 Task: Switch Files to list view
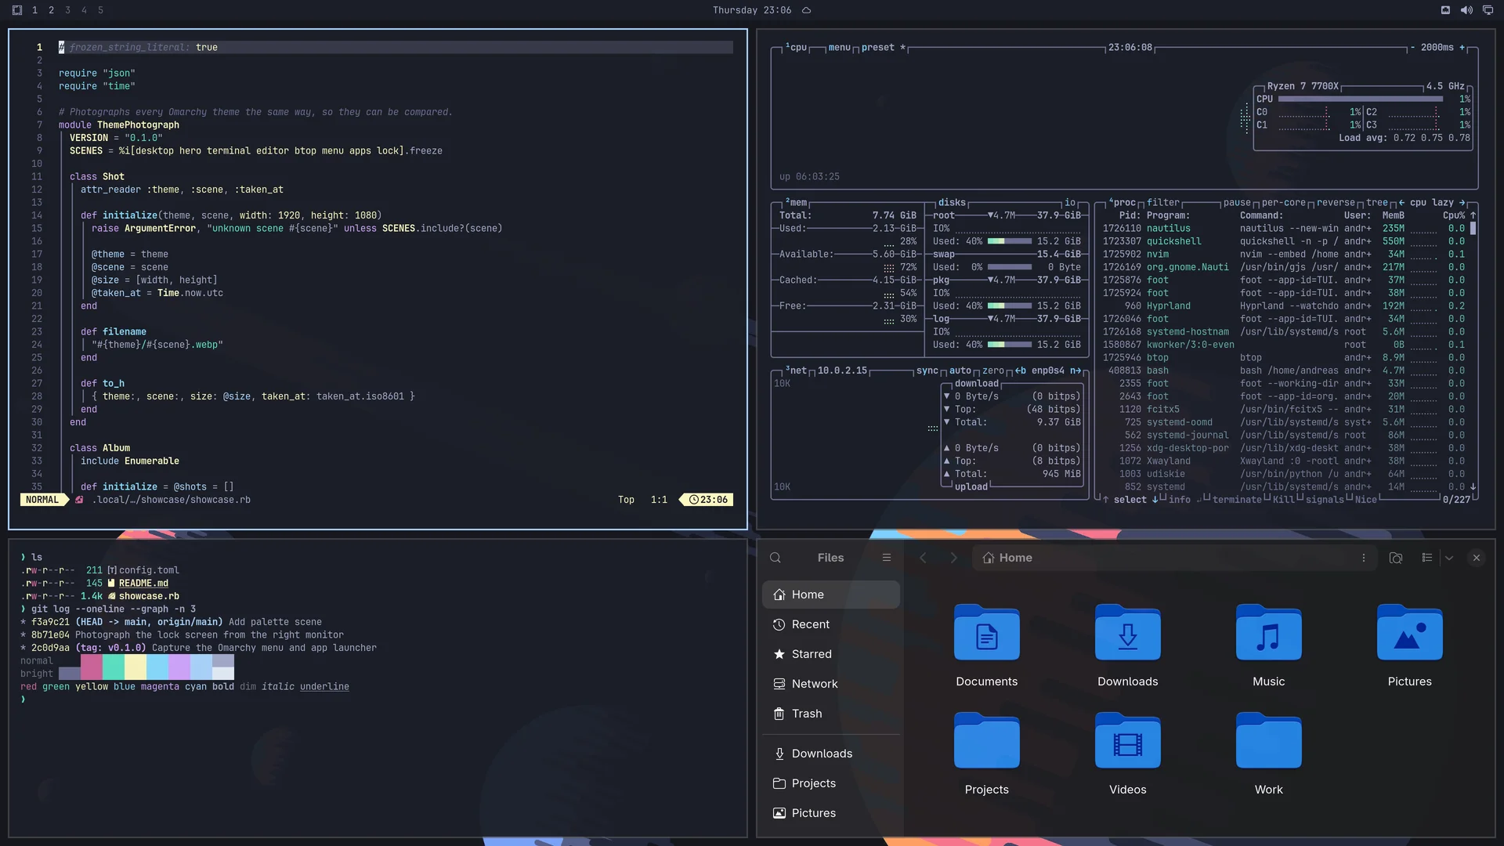coord(1427,558)
